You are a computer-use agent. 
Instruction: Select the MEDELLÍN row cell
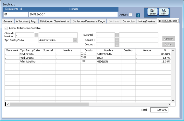click(109, 62)
